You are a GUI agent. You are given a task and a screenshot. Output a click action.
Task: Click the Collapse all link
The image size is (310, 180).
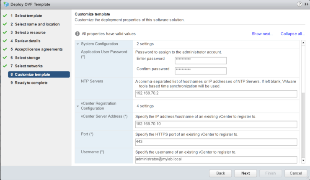(x=292, y=34)
